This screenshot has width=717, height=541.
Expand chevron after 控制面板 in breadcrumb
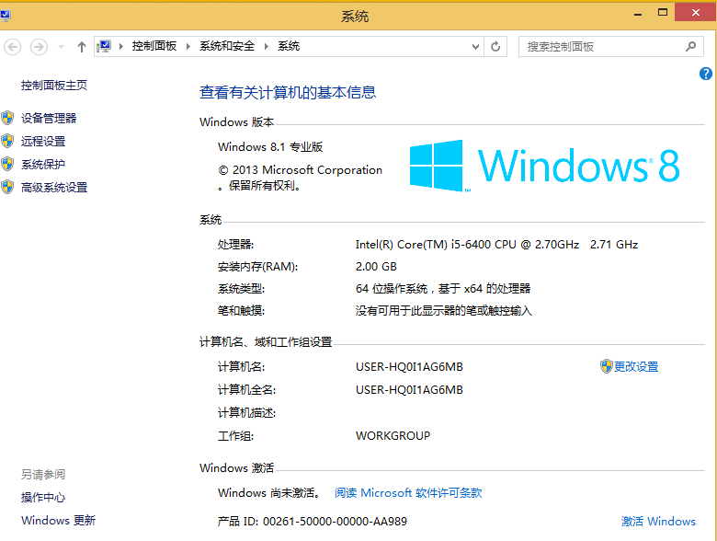[188, 46]
